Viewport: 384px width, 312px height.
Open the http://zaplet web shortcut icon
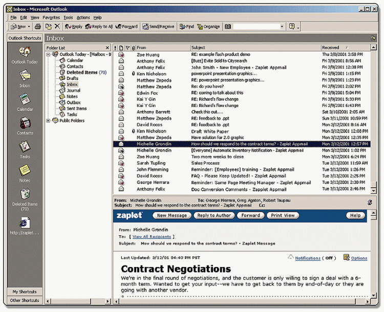(25, 222)
